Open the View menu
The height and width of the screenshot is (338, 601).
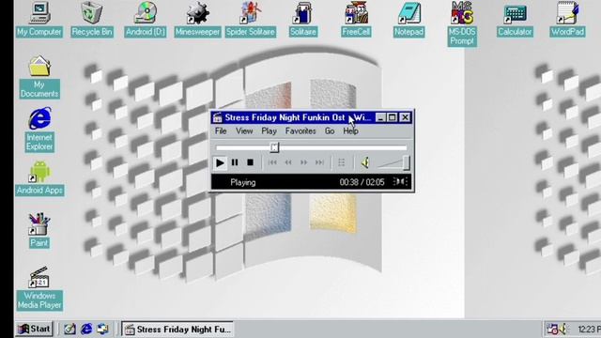[244, 131]
